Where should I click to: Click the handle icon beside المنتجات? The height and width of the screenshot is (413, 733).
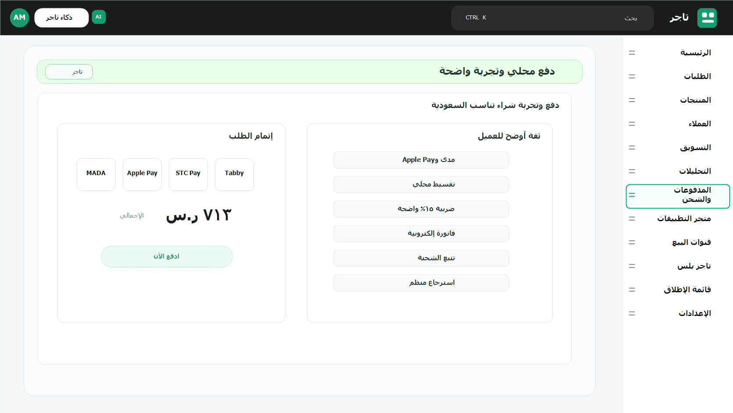(x=632, y=100)
